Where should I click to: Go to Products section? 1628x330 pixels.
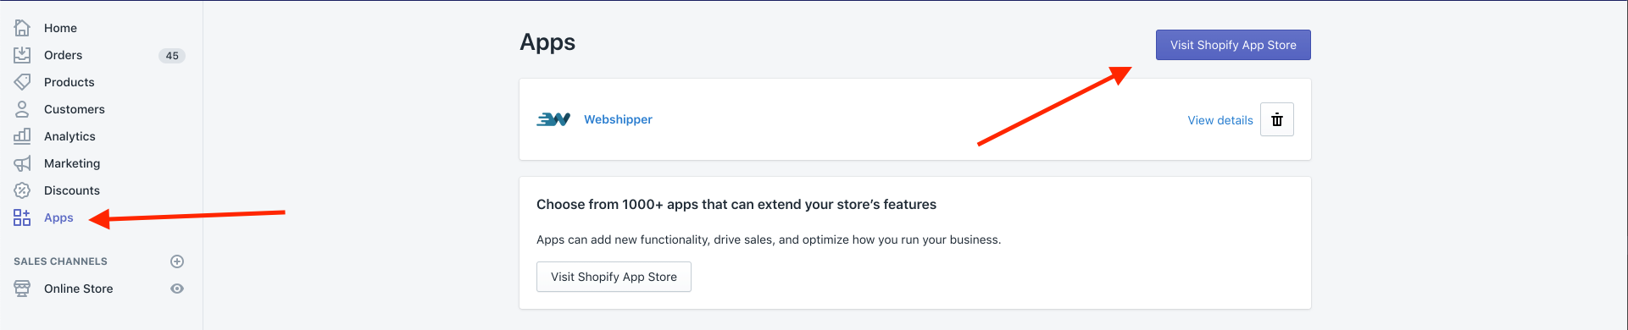pyautogui.click(x=69, y=82)
